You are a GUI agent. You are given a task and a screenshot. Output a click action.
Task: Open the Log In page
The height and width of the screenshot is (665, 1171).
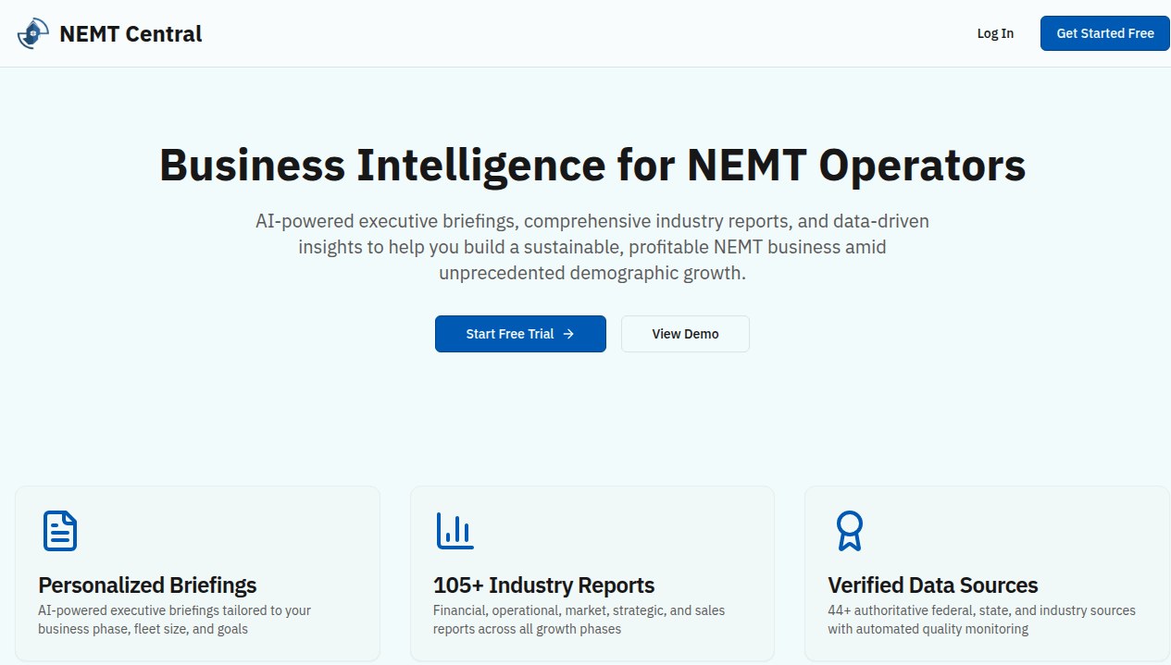click(995, 33)
